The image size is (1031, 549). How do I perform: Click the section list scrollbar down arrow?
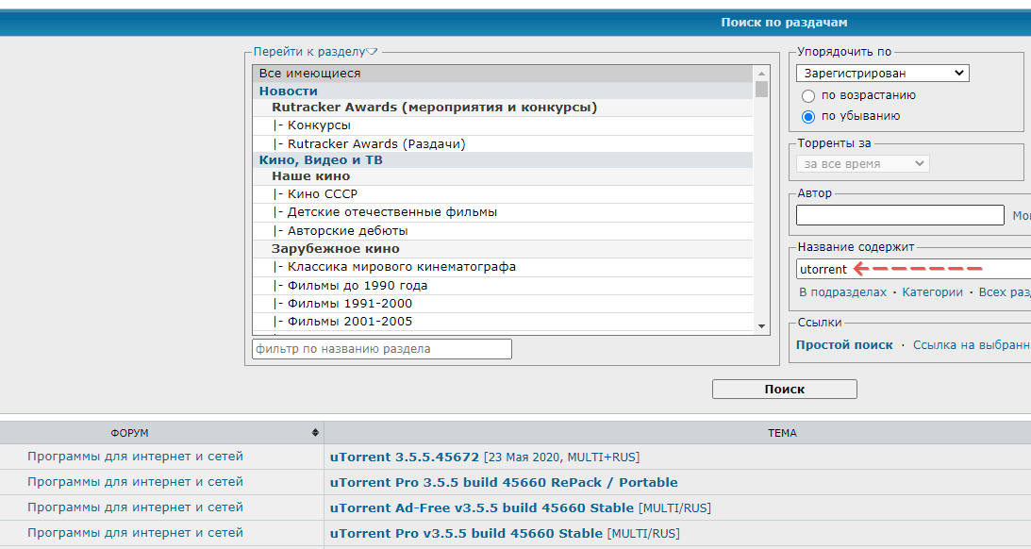point(761,326)
